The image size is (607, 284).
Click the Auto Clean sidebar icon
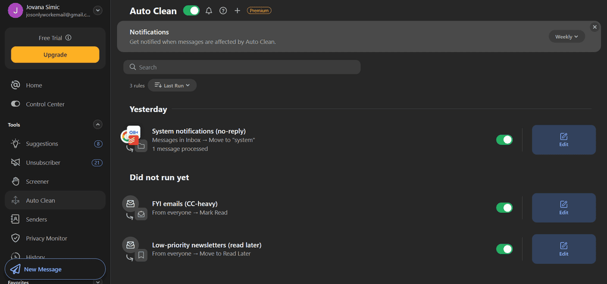coord(15,201)
